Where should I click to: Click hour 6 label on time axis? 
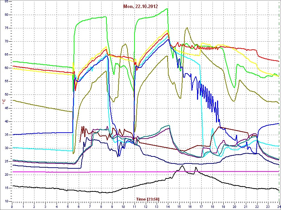pyautogui.click(x=79, y=206)
